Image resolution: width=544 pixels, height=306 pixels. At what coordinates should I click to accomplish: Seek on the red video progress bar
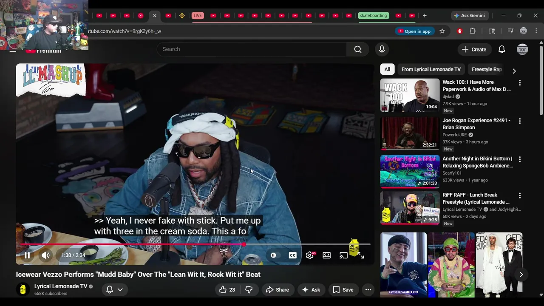coord(195,244)
